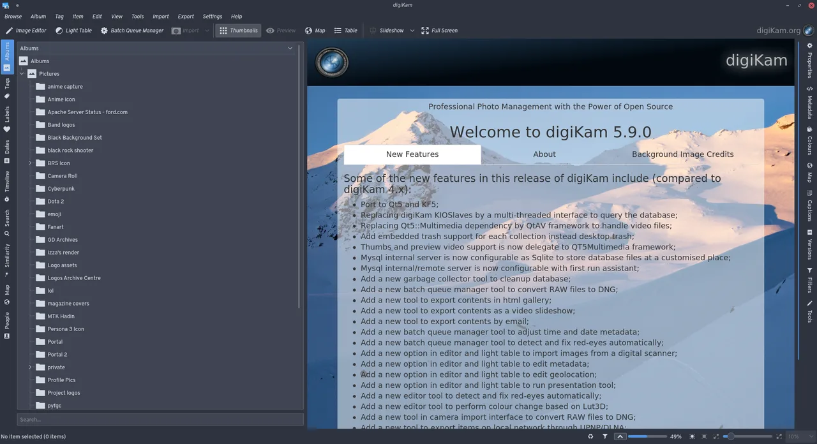Open the Captions right sidebar tab
Screen dimensions: 817x444
coord(809,205)
